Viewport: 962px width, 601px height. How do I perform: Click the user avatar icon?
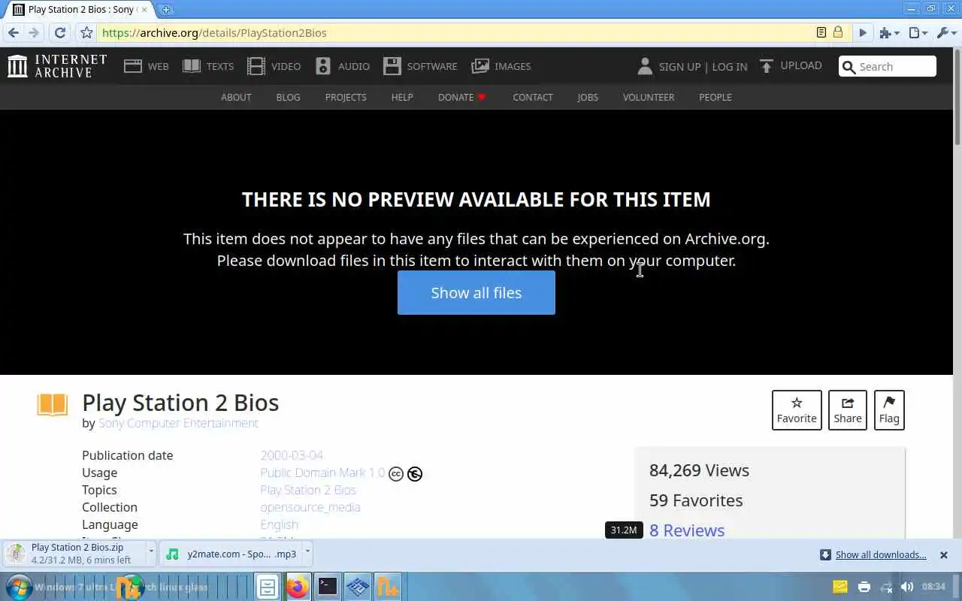tap(645, 66)
